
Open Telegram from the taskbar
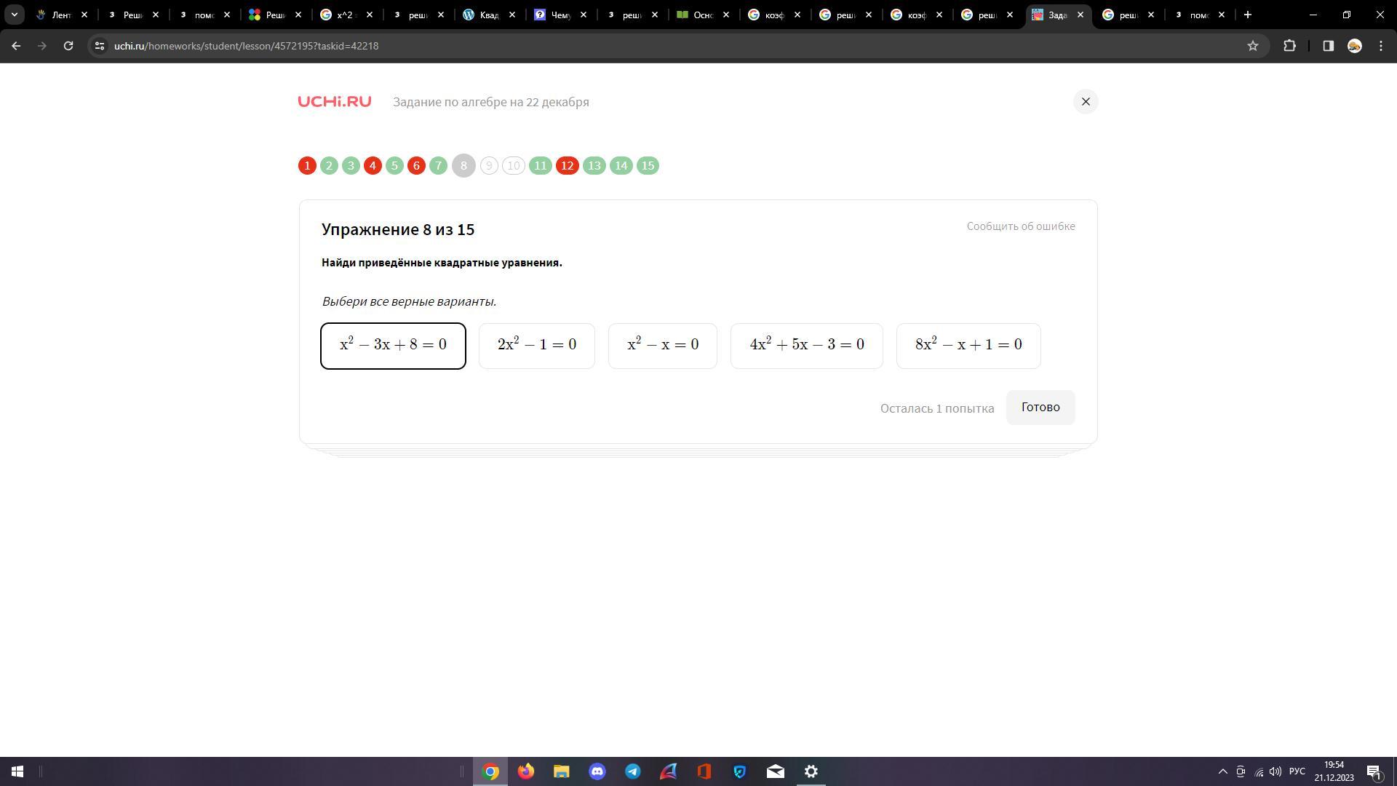point(633,771)
